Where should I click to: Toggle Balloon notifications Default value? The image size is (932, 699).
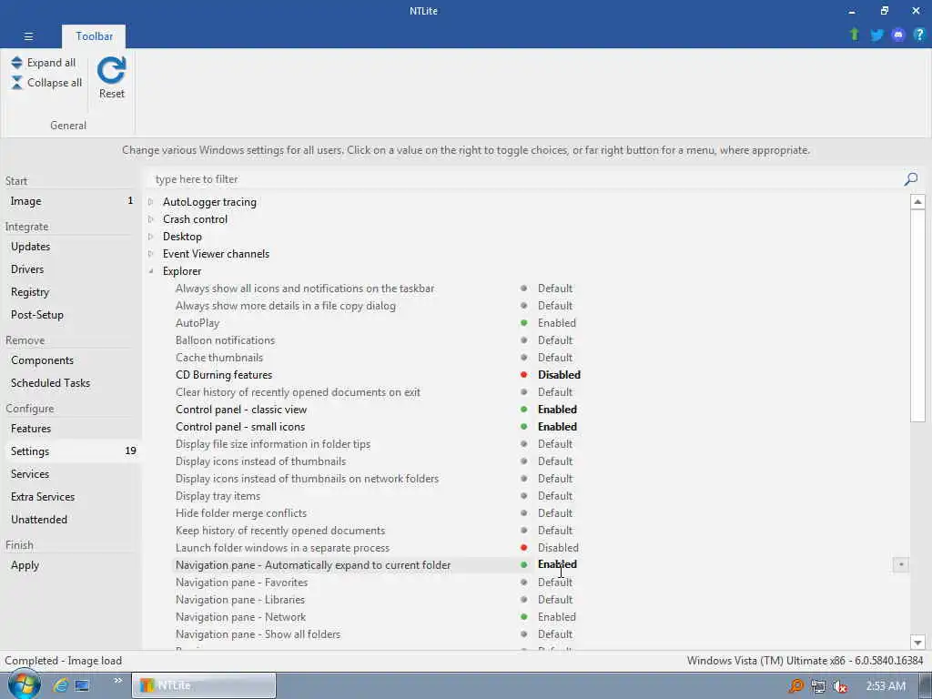(x=554, y=340)
